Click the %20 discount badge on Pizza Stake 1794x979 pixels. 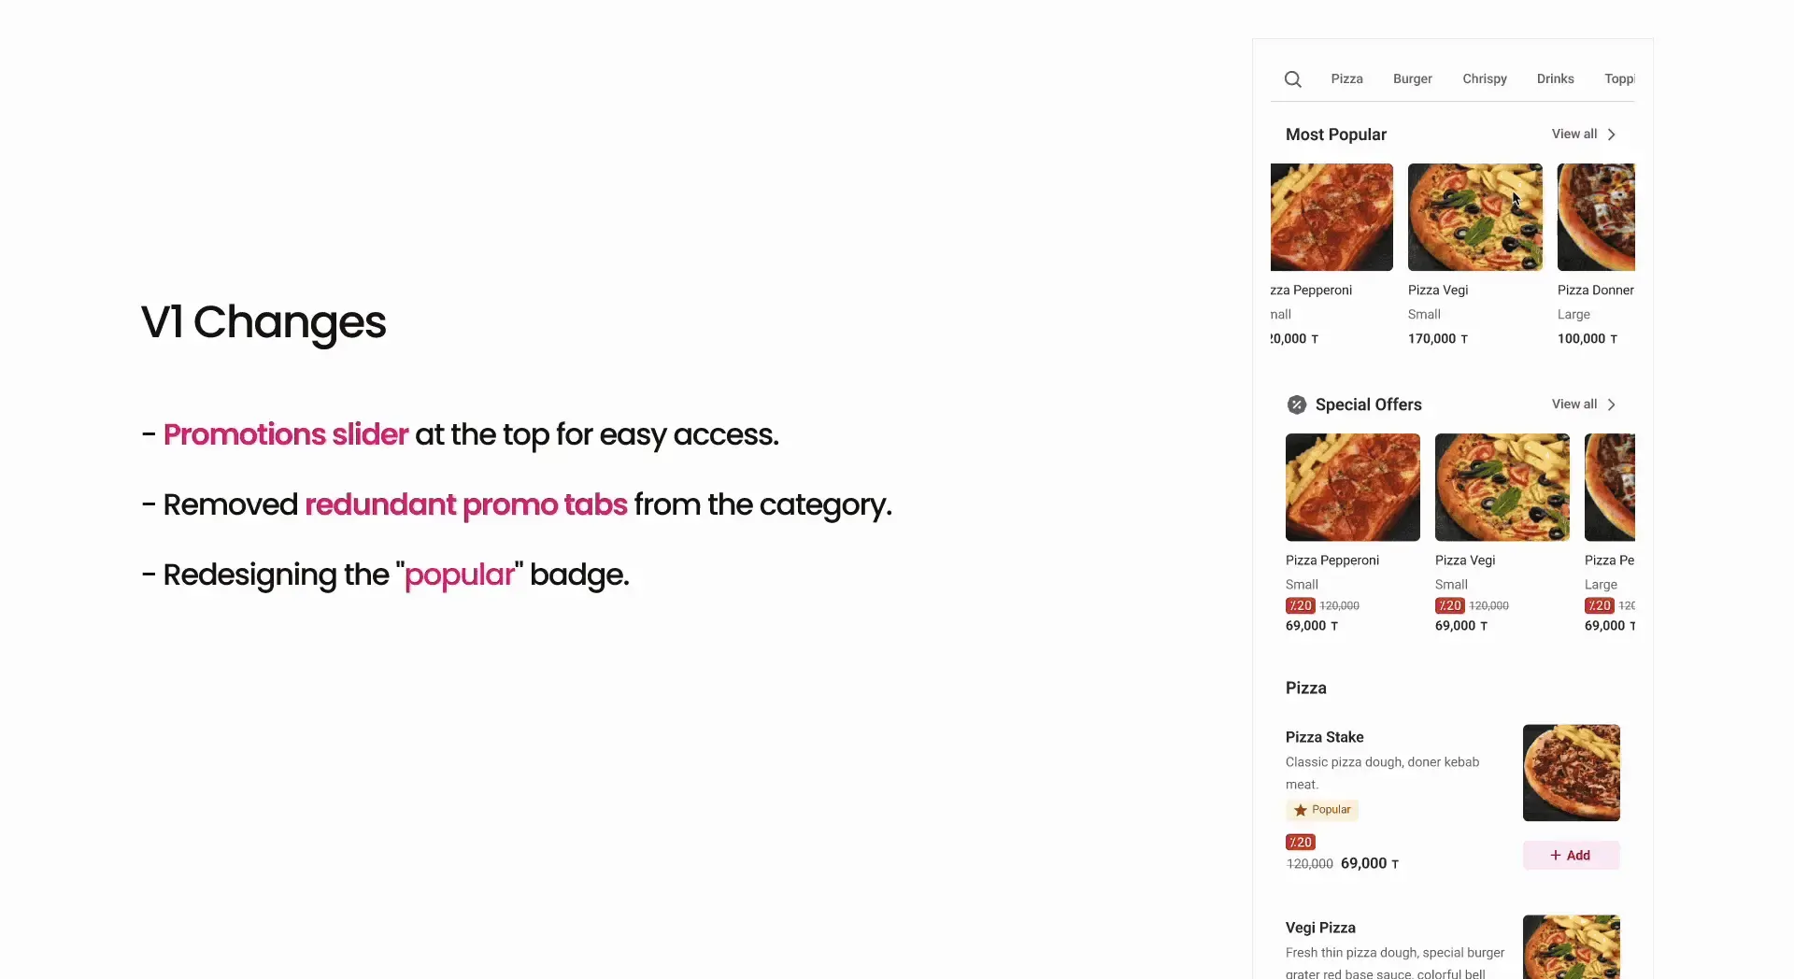(1300, 842)
